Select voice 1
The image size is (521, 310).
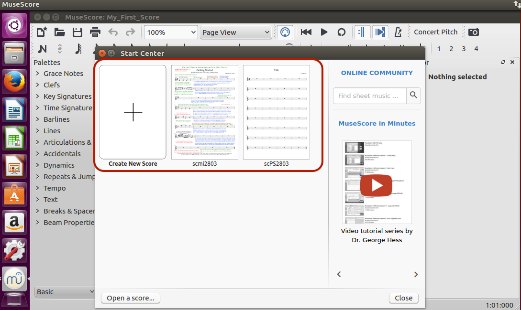[x=439, y=49]
